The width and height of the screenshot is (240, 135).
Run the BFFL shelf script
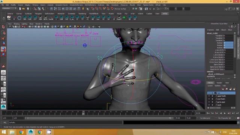tap(45, 18)
